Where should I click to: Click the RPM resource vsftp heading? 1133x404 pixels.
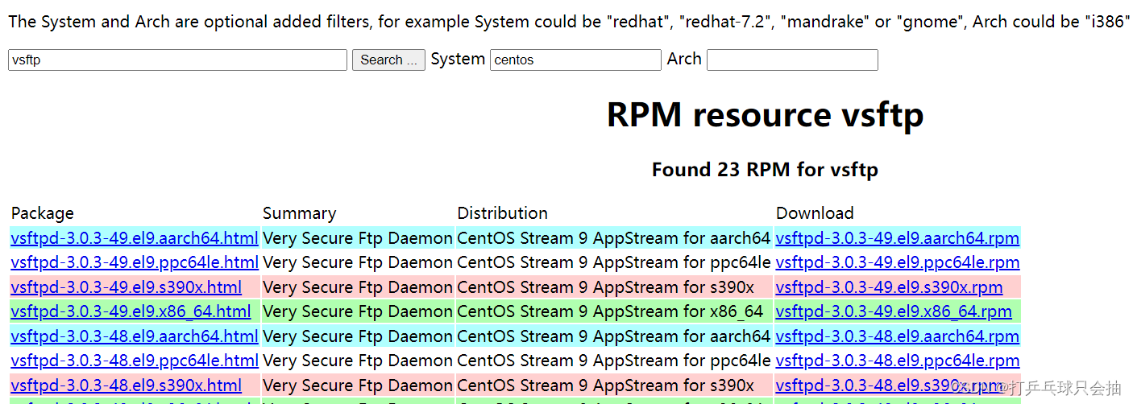coord(765,114)
